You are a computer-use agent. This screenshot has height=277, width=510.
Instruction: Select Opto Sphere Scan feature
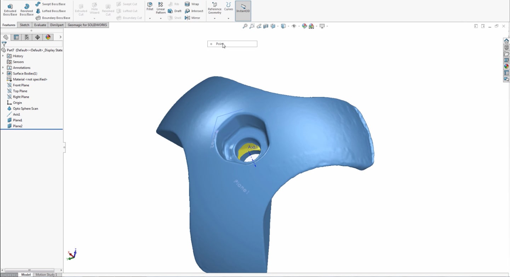22,109
